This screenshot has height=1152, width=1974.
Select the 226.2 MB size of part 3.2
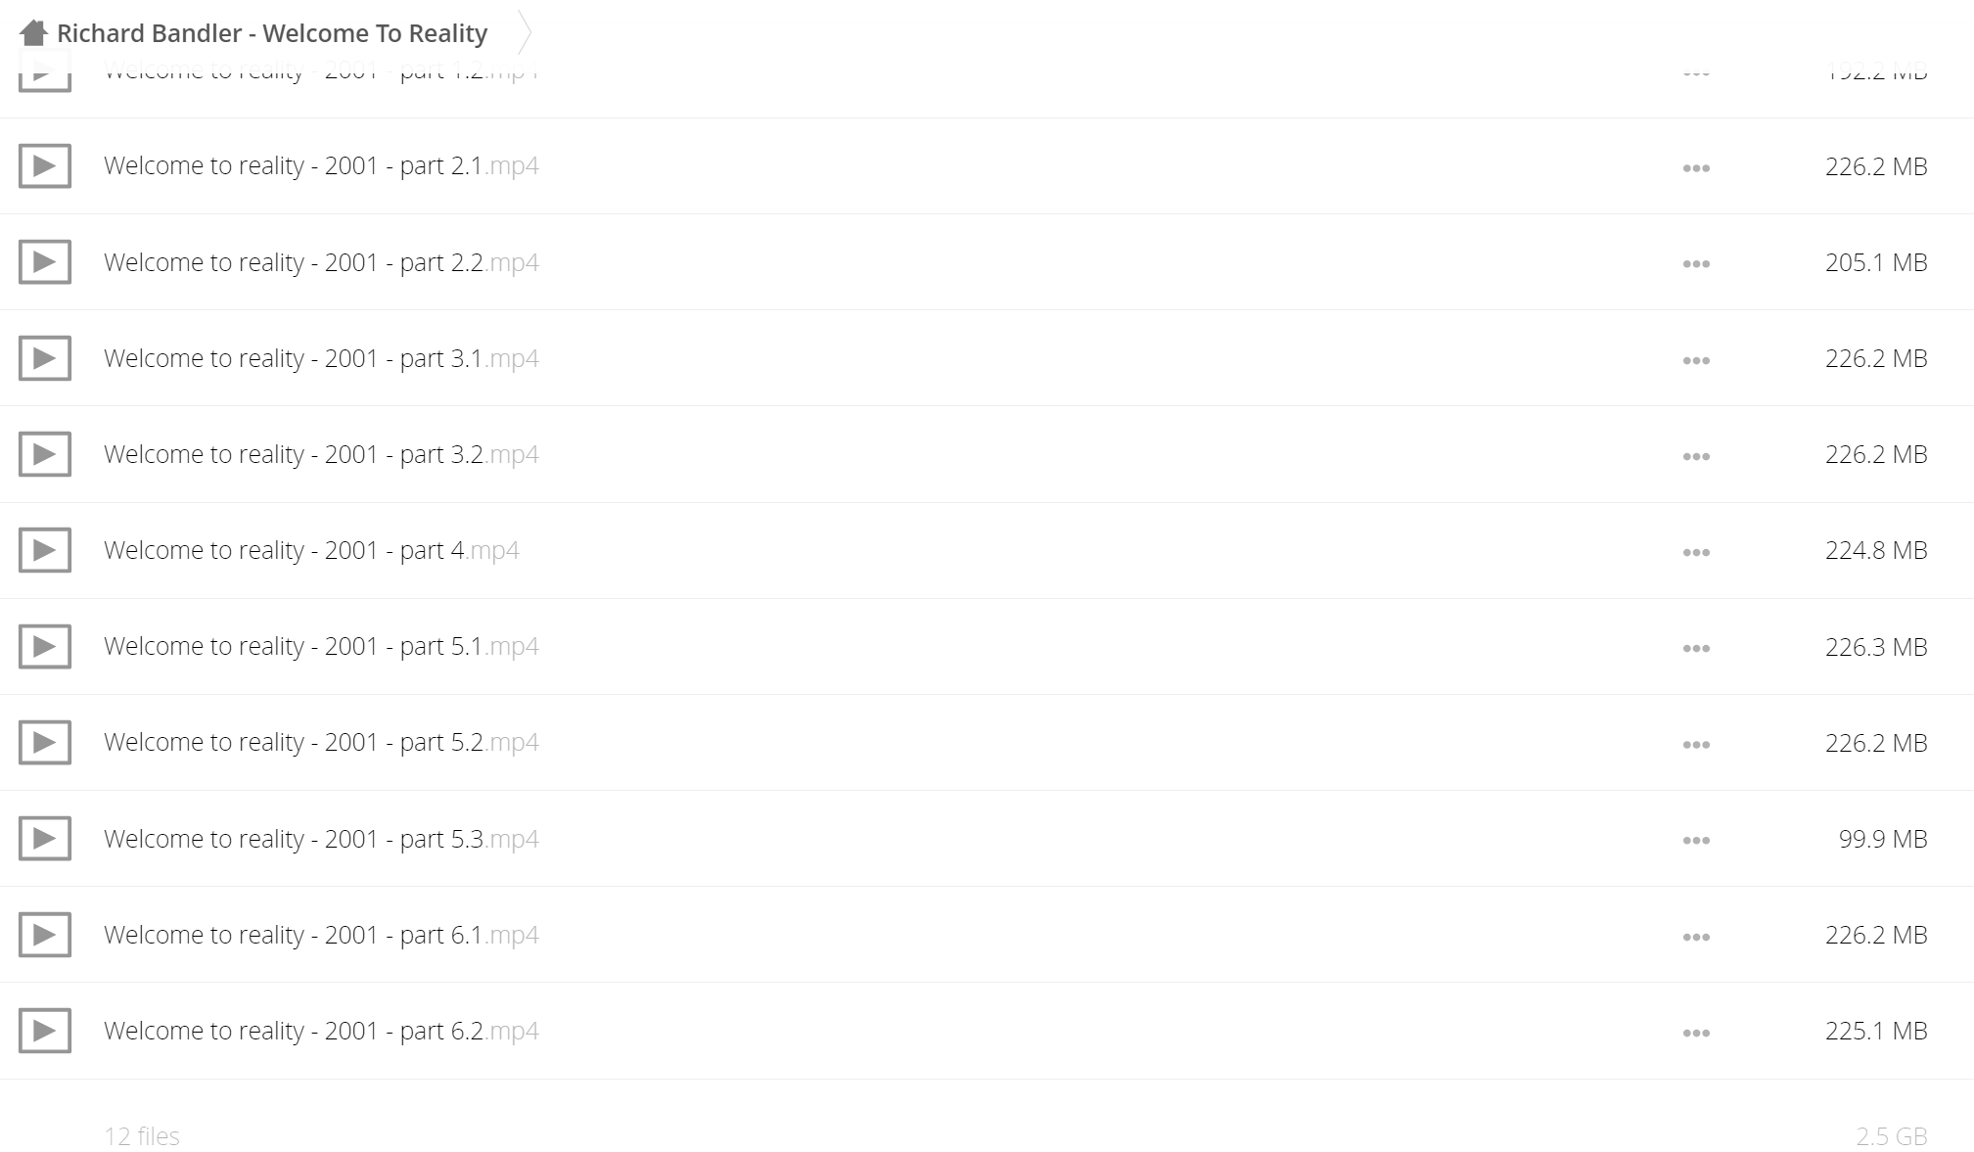(1876, 454)
